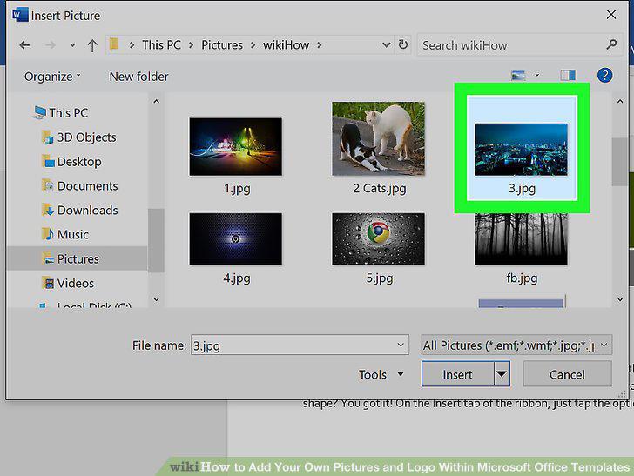This screenshot has height=476, width=634.
Task: Open Insert button dropdown arrow
Action: point(502,374)
